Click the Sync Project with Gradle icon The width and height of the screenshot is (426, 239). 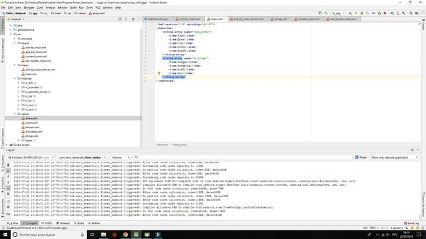point(392,13)
